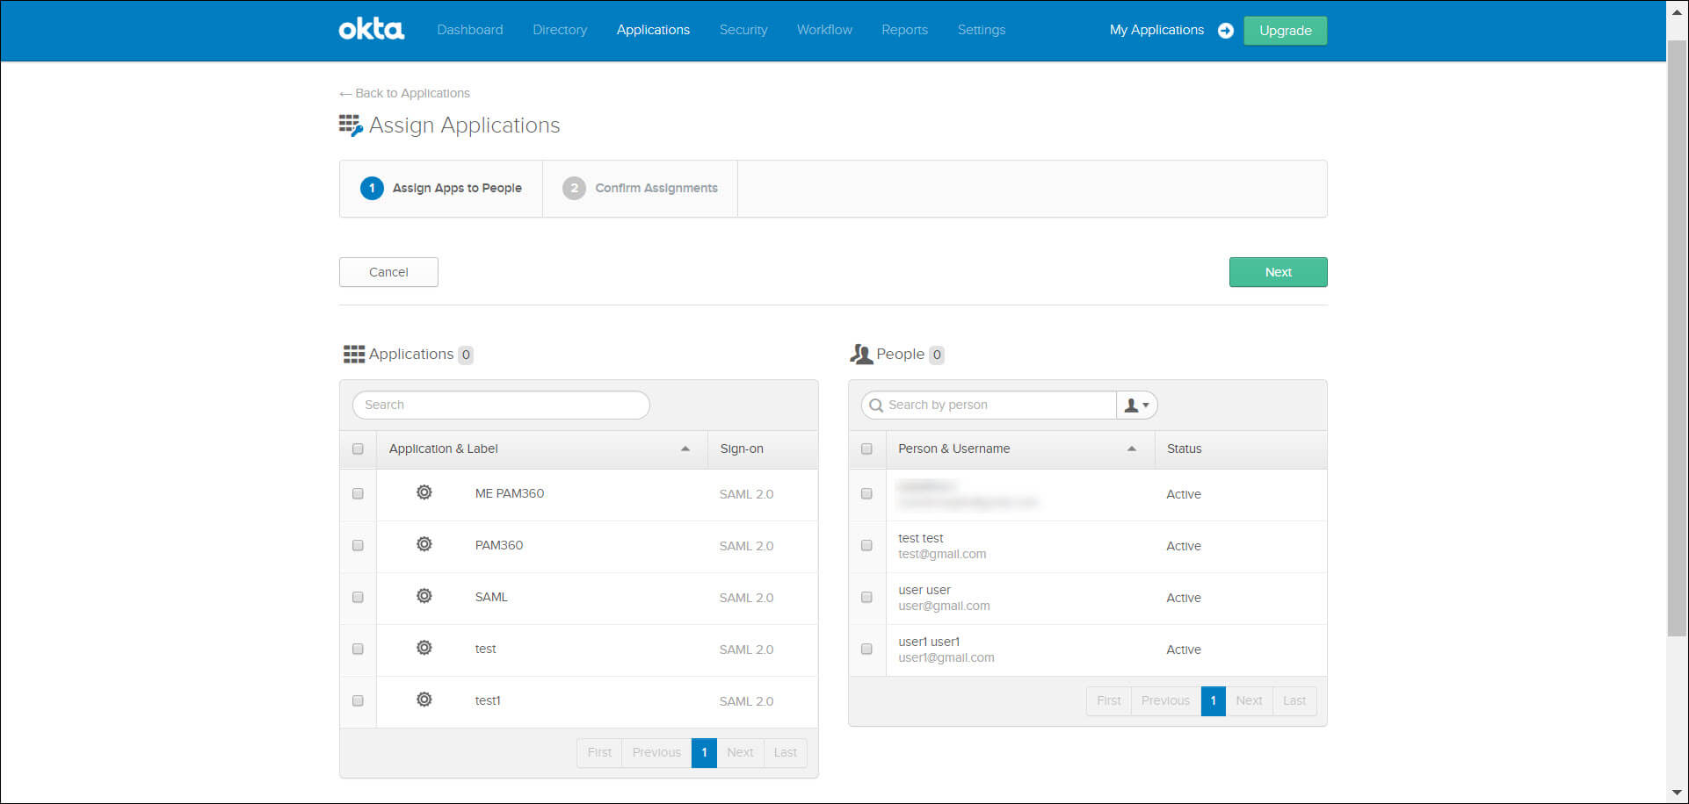The height and width of the screenshot is (804, 1689).
Task: Check the ME PAM360 application checkbox
Action: [x=358, y=493]
